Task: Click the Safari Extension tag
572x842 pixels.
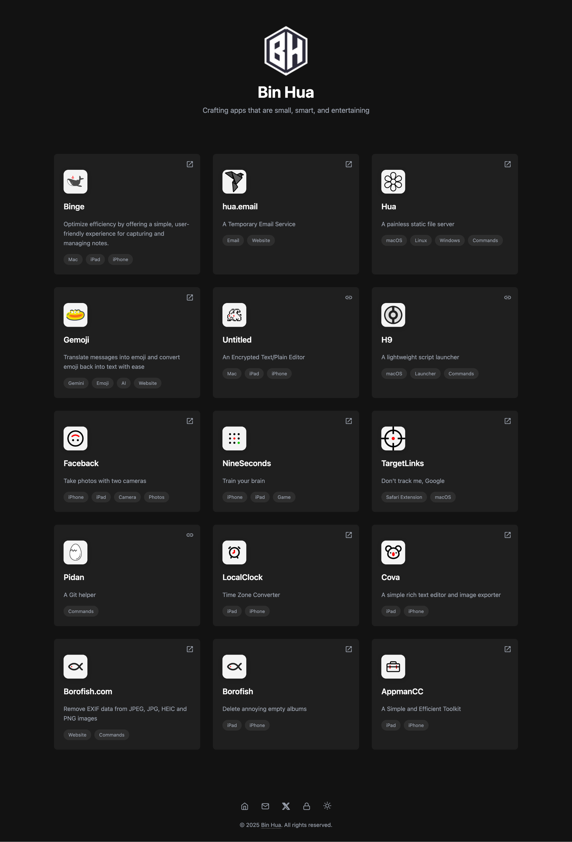Action: click(x=404, y=497)
